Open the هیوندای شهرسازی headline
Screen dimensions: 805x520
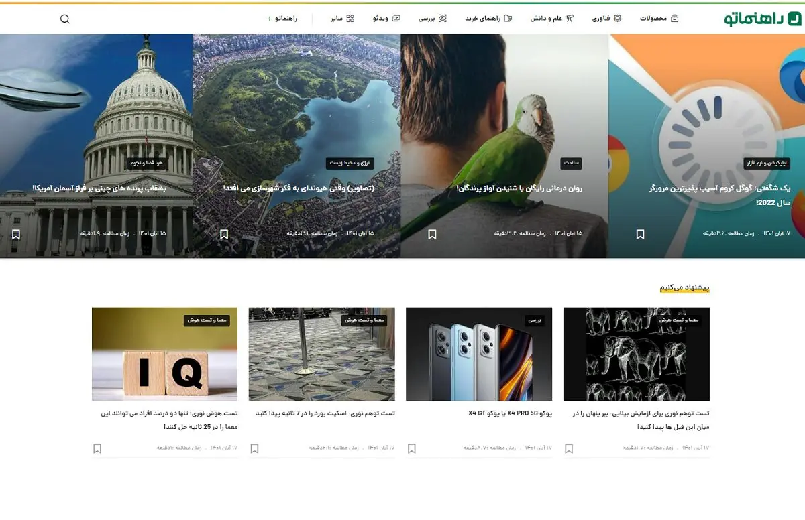click(299, 188)
